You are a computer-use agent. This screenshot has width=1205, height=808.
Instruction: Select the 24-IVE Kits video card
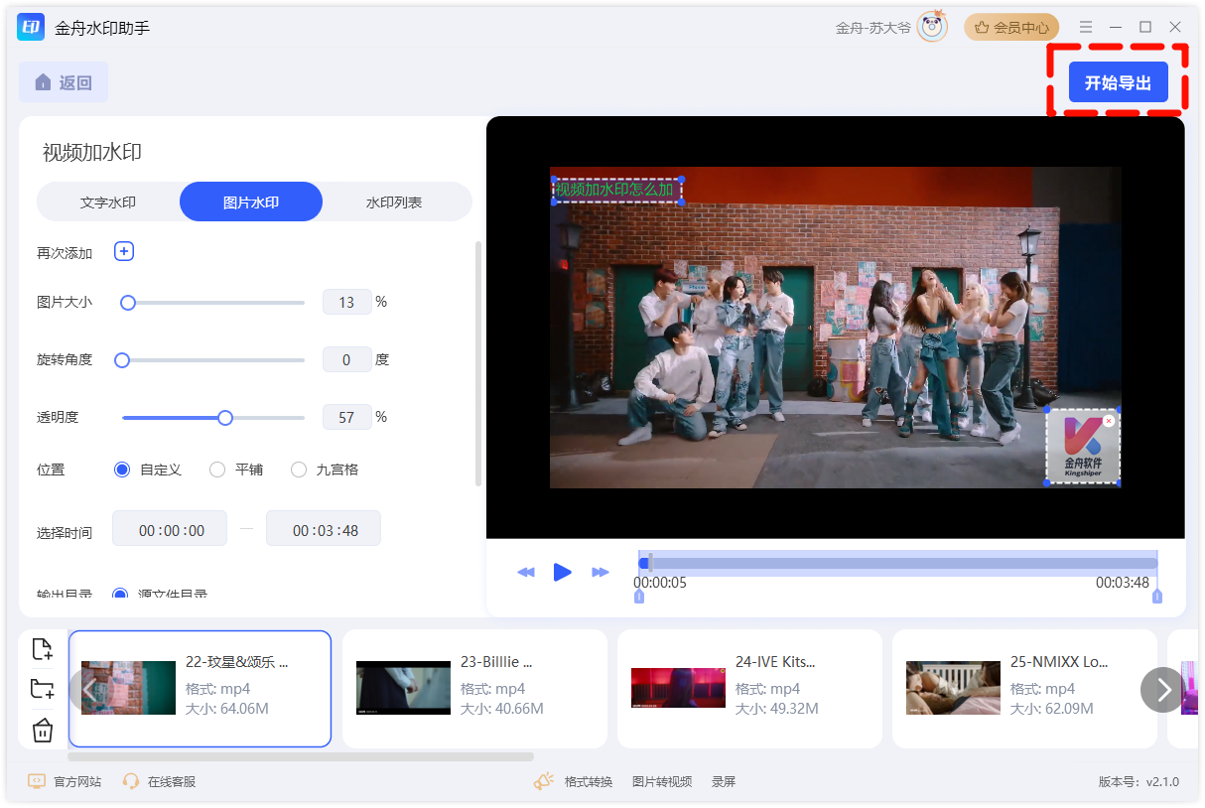(749, 689)
